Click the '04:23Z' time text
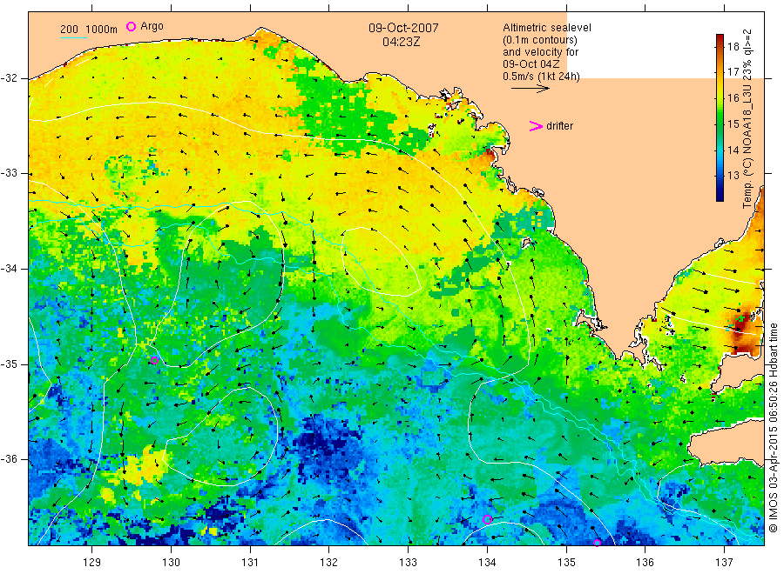This screenshot has height=574, width=784. click(402, 42)
